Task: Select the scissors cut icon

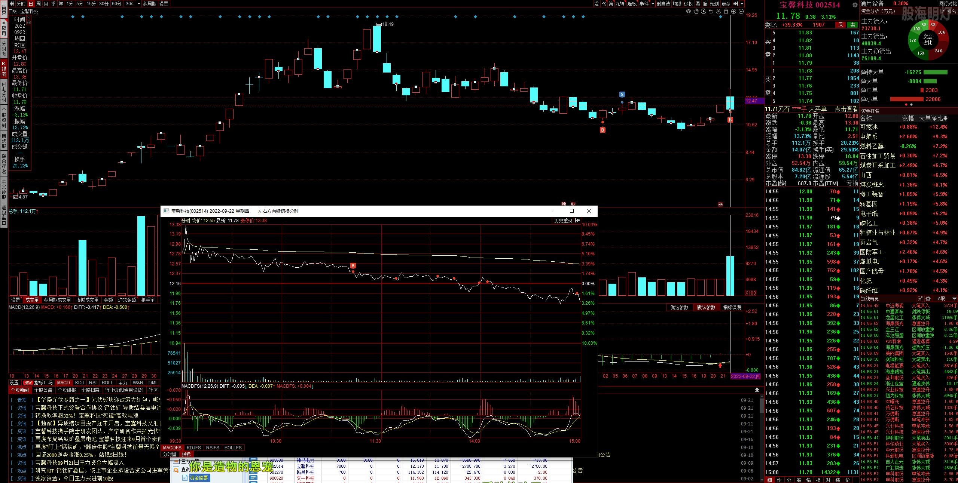Action: pos(718,12)
